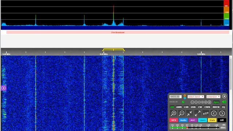Click the 31m Broadcast band bar

click(x=118, y=32)
